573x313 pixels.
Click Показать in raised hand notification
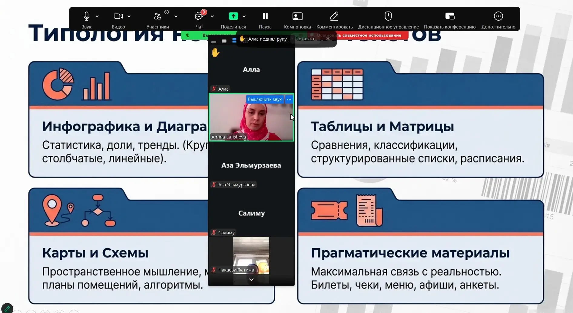[305, 39]
